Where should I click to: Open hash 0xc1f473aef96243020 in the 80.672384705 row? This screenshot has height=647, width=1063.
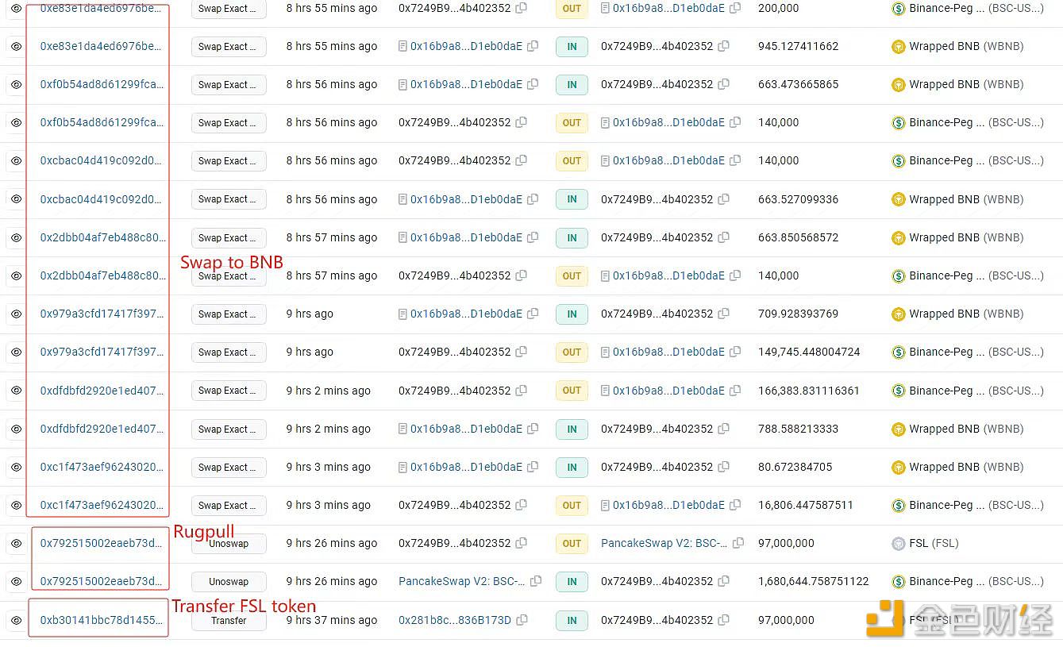click(102, 468)
